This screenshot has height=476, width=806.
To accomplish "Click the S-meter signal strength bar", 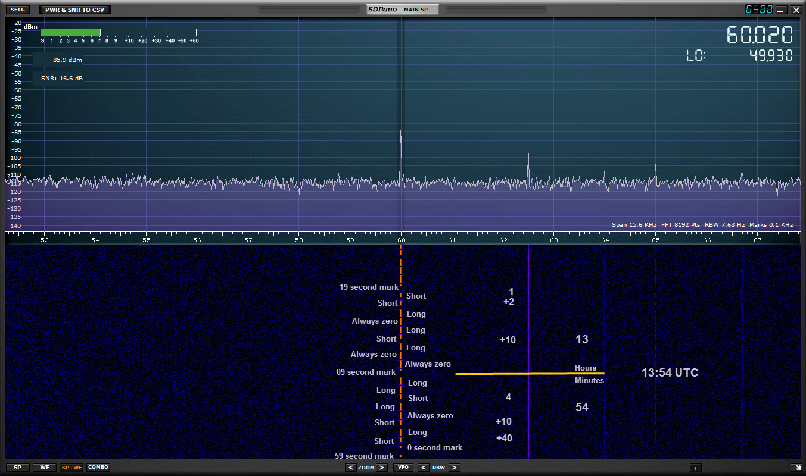I will tap(119, 33).
